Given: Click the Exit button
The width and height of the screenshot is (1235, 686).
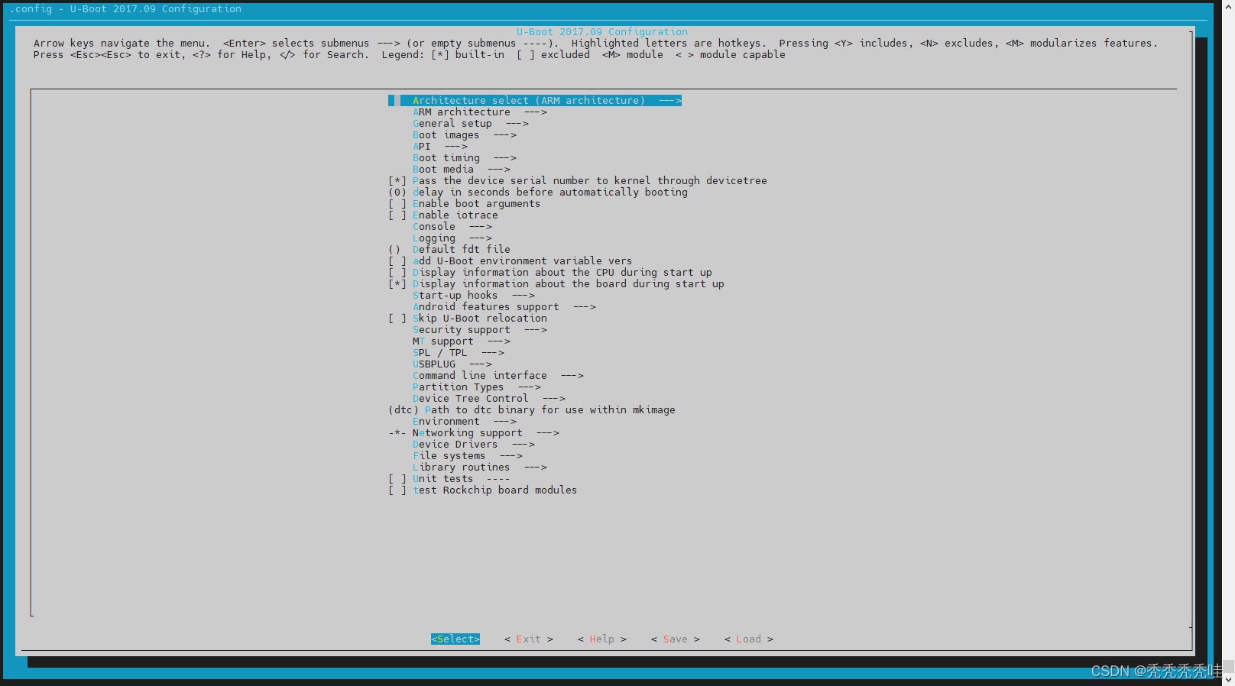Looking at the screenshot, I should (x=529, y=639).
